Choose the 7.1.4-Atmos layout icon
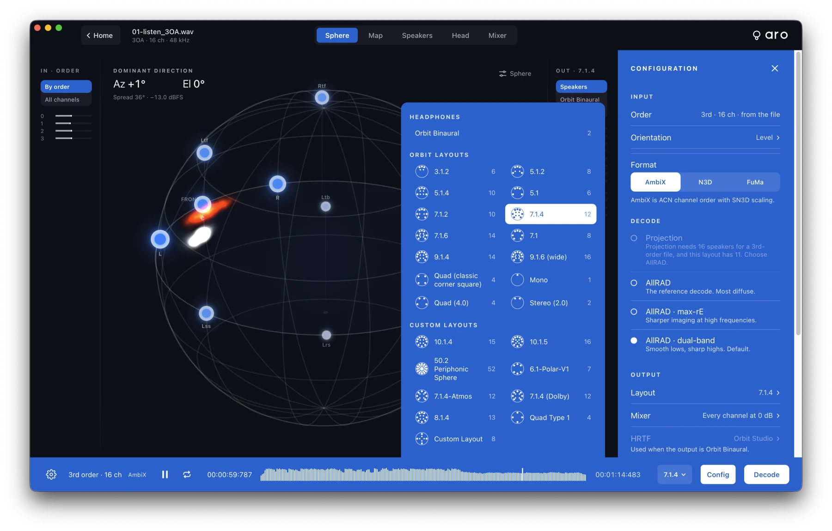The width and height of the screenshot is (832, 531). (422, 396)
